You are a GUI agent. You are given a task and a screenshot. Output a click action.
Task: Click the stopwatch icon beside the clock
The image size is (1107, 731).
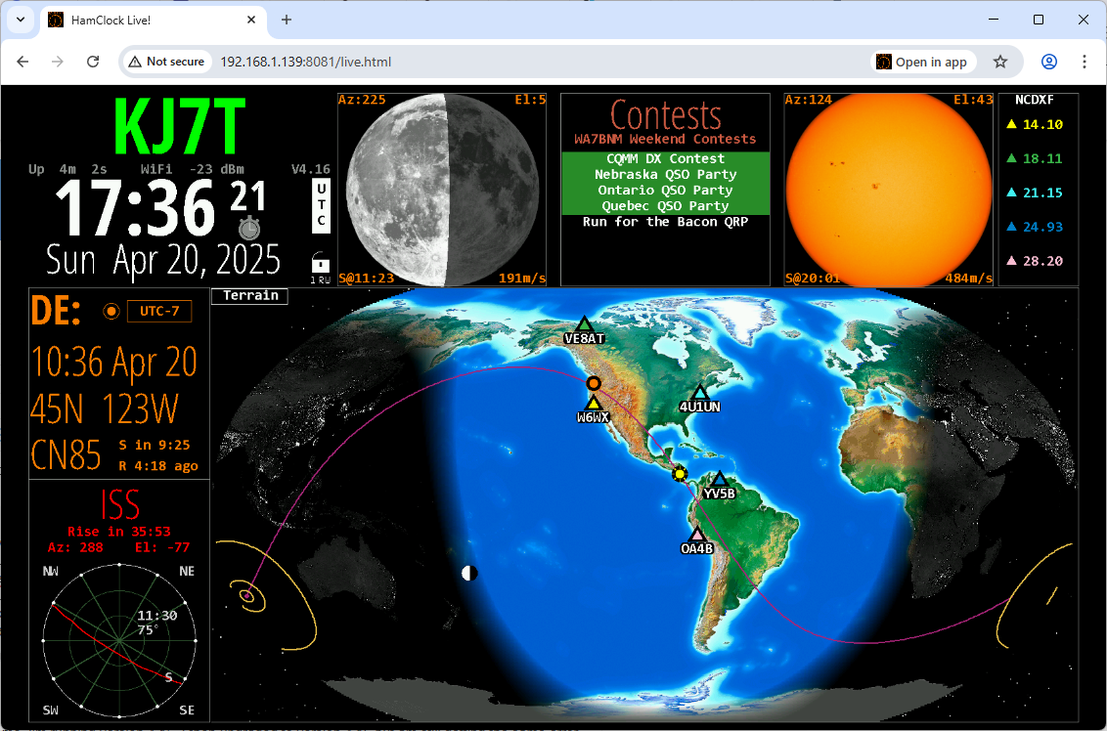click(251, 228)
